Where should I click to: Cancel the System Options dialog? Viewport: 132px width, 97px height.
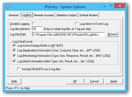pyautogui.click(x=94, y=81)
